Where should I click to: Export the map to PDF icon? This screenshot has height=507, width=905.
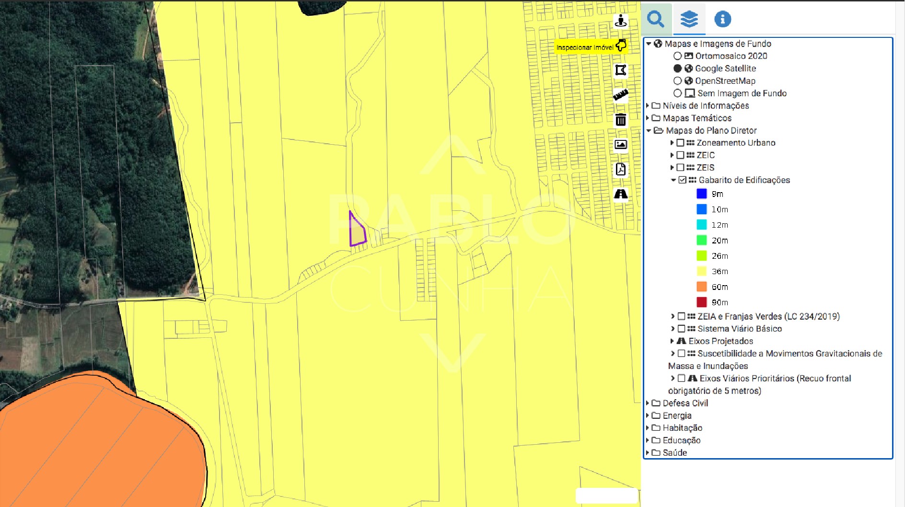pyautogui.click(x=621, y=169)
